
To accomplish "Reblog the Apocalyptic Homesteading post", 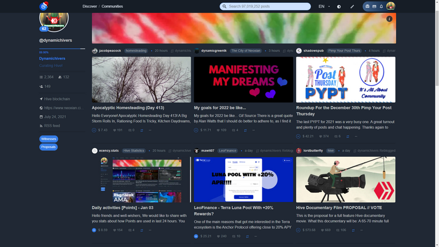I will tap(142, 130).
